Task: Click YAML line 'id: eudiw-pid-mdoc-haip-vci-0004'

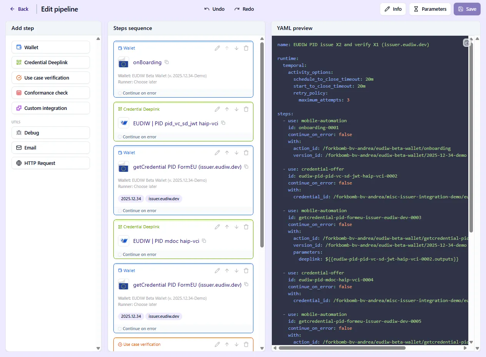Action: coord(331,280)
